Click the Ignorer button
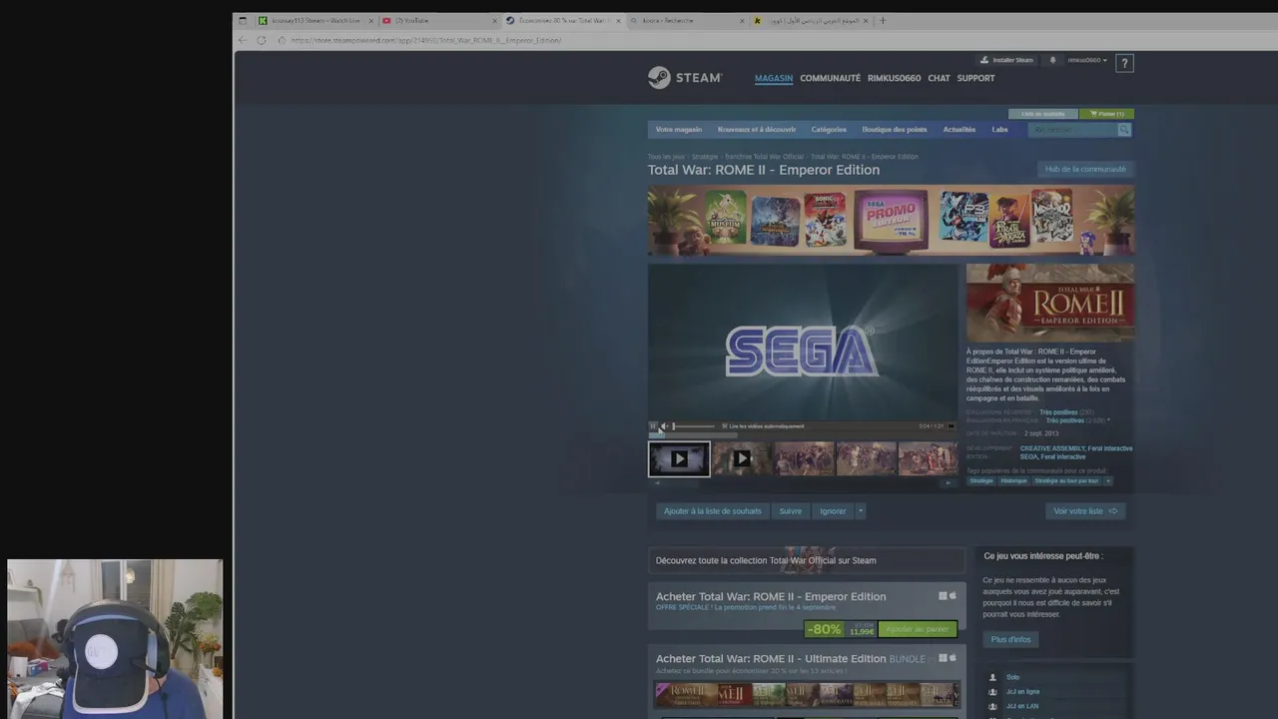The height and width of the screenshot is (719, 1278). (x=833, y=511)
